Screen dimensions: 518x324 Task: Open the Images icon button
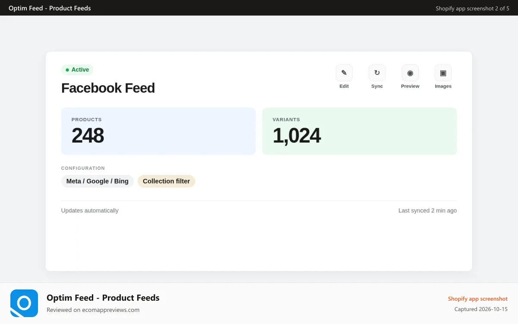[x=443, y=73]
